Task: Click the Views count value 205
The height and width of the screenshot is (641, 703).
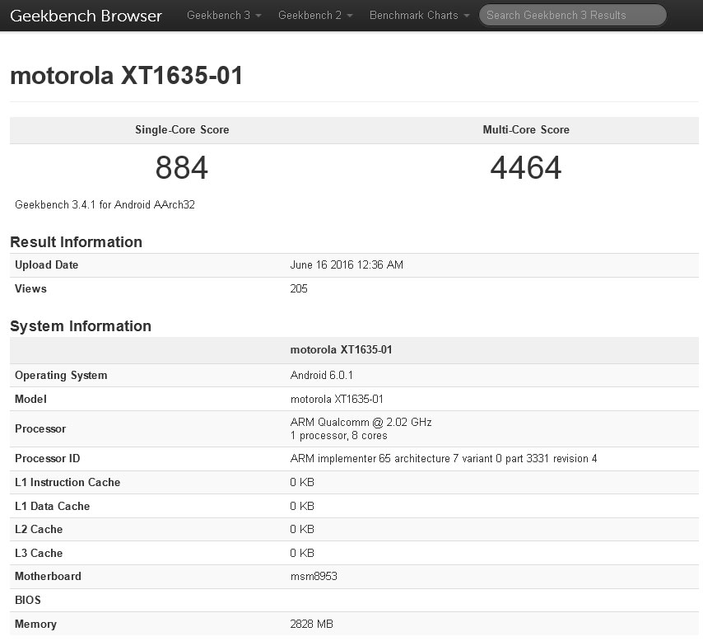Action: 299,289
